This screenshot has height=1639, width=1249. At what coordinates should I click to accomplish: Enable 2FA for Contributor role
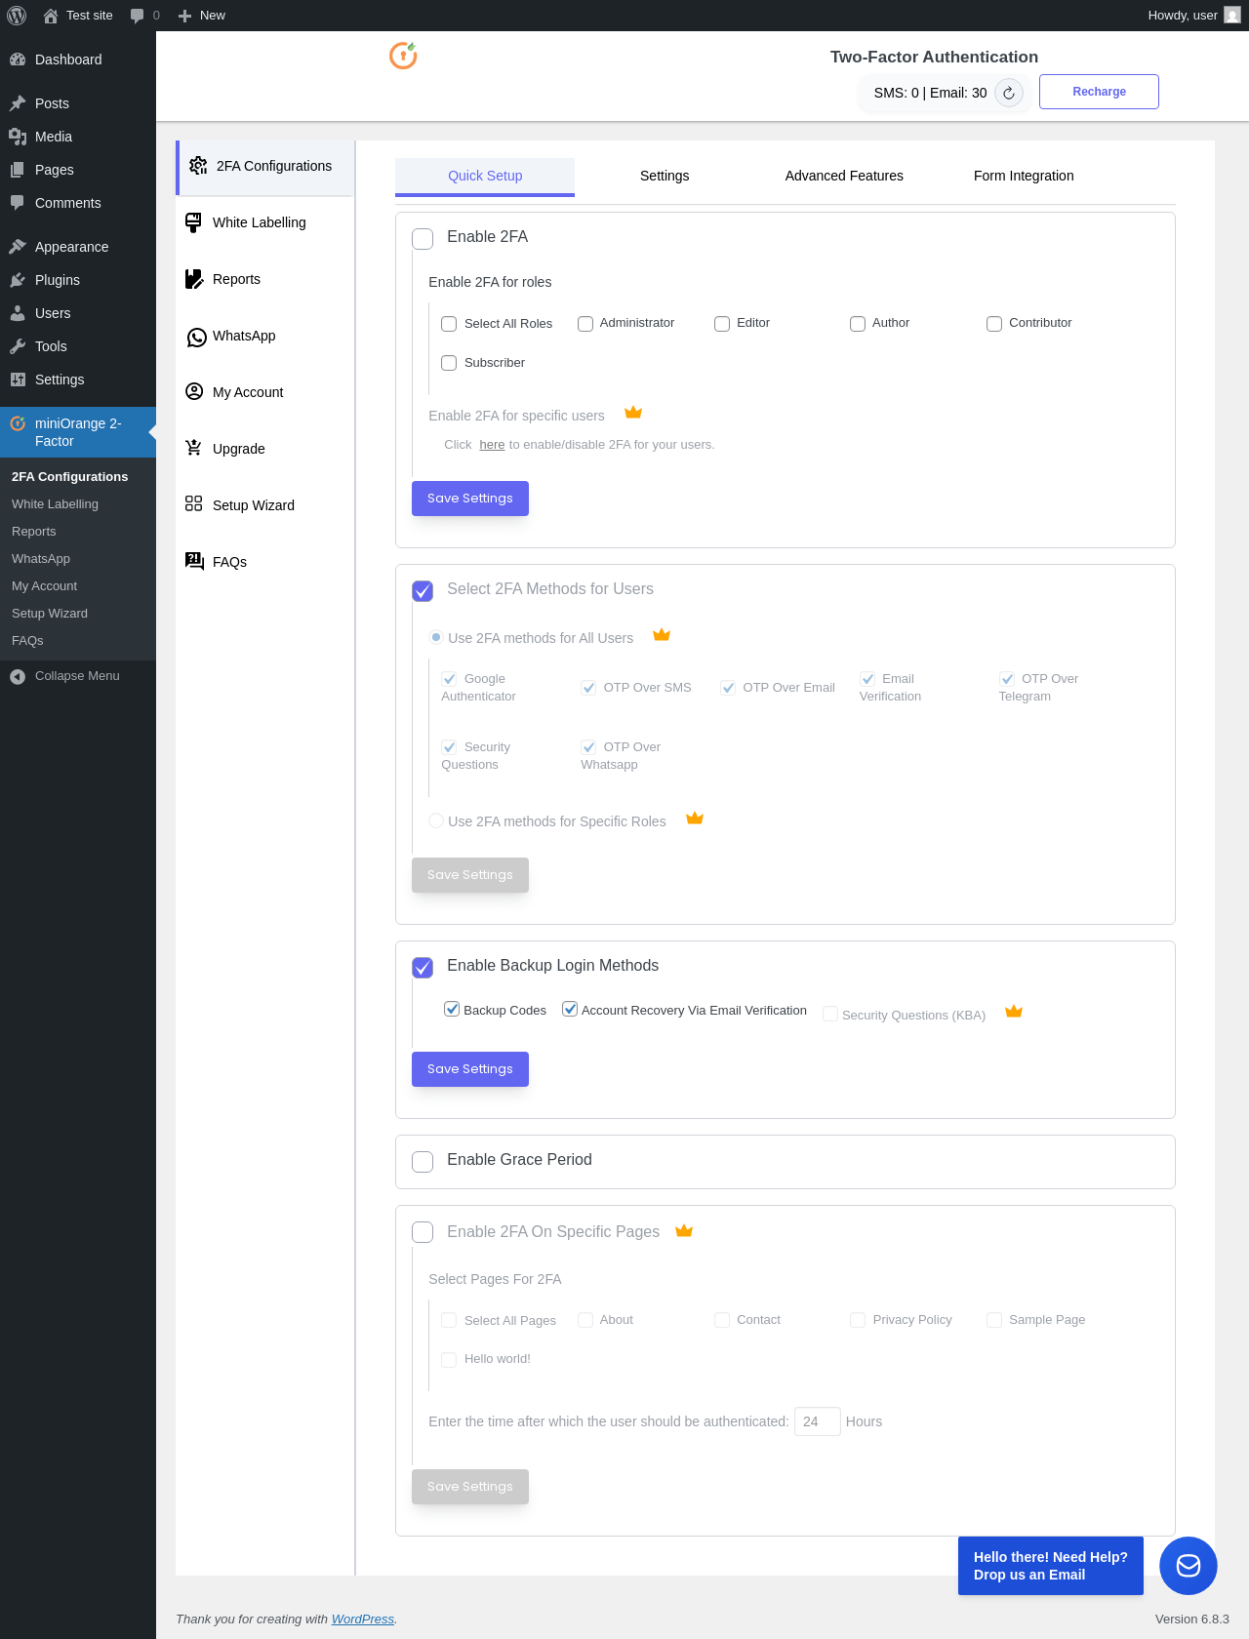[994, 324]
